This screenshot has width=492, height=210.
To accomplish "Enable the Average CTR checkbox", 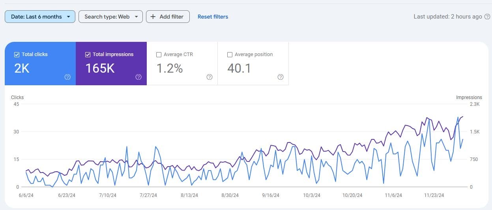I will point(159,54).
